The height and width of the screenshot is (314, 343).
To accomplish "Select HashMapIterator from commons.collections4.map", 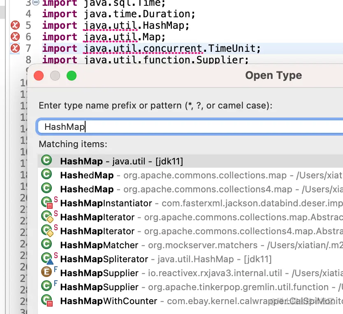I will pos(190,231).
